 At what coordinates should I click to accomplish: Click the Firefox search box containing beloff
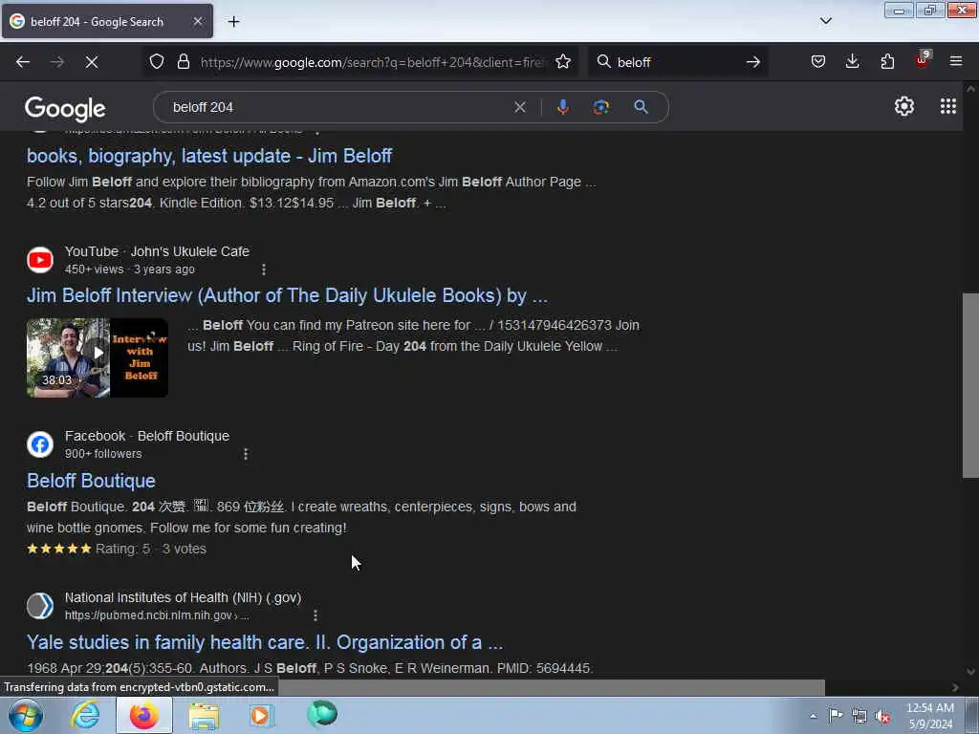point(678,62)
